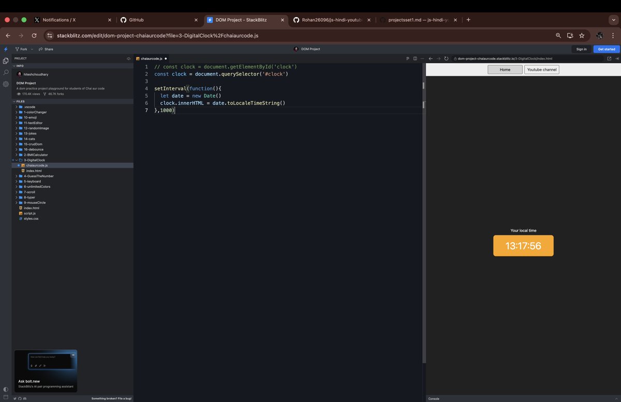
Task: Expand the 4-GuessTheNumber folder
Action: 39,176
